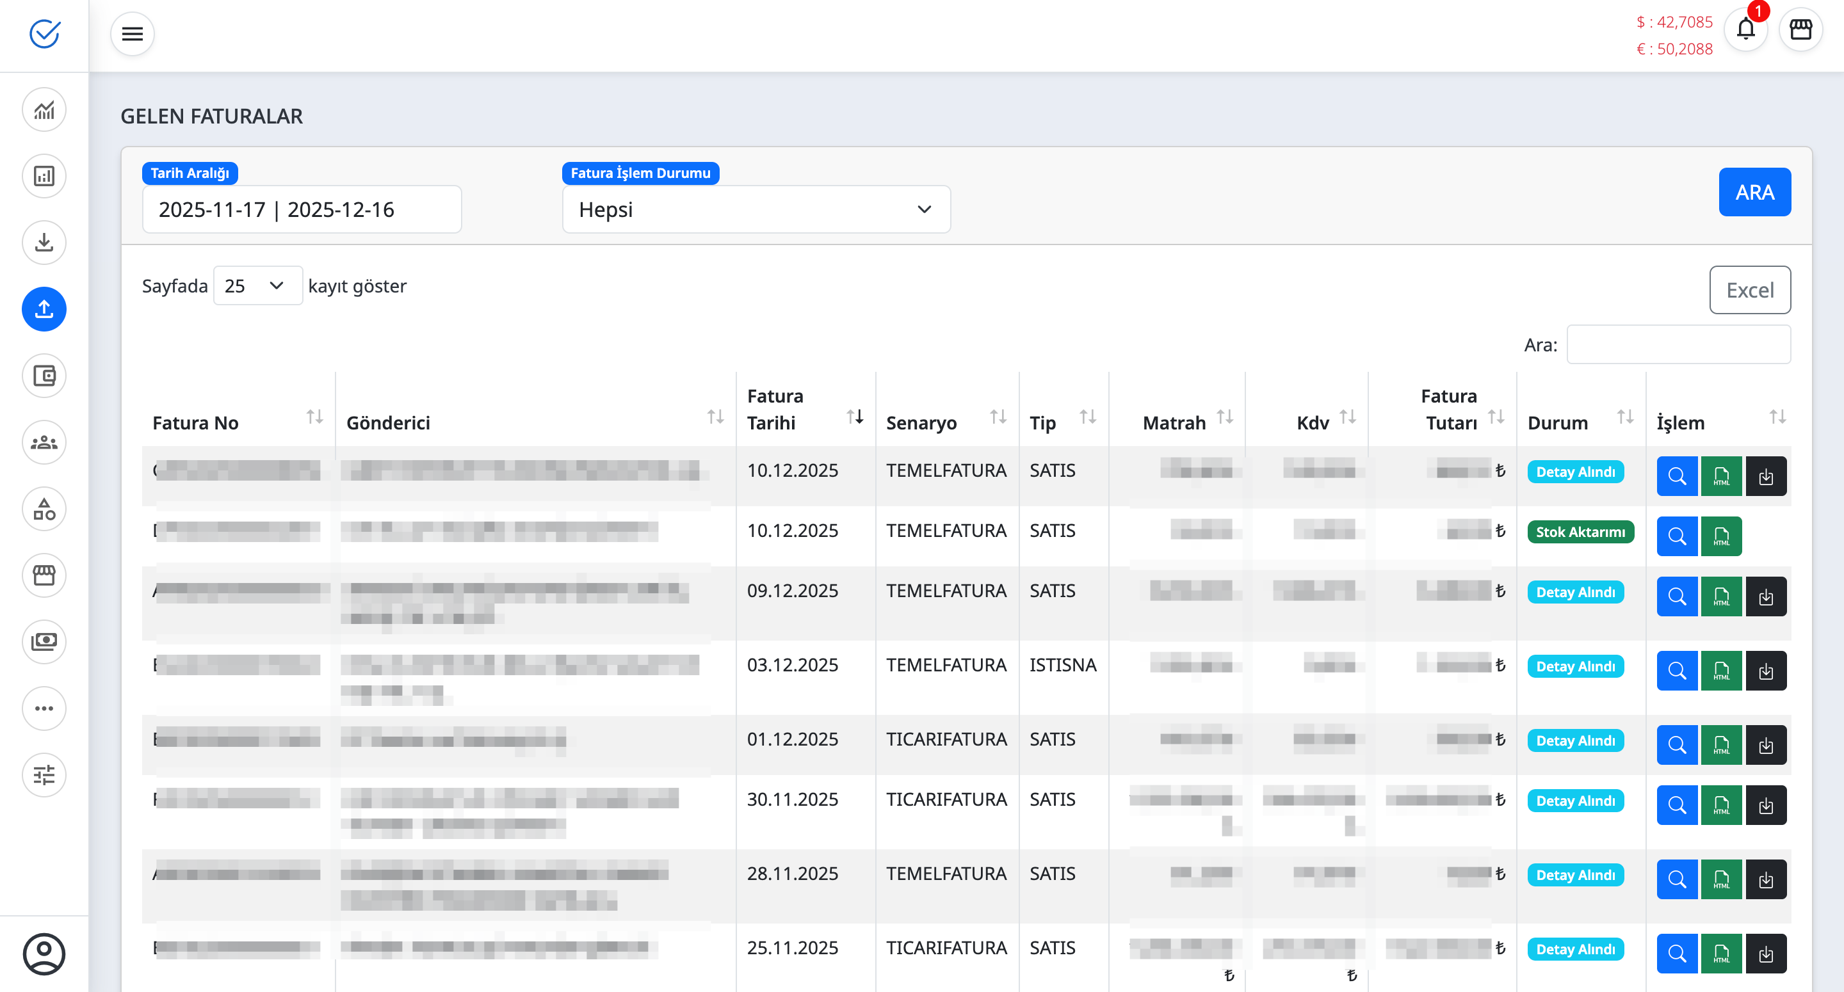This screenshot has height=992, width=1844.
Task: Open the hamburger menu button
Action: click(133, 34)
